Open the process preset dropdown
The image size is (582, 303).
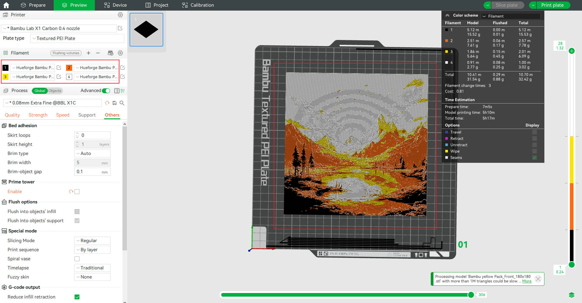coord(52,103)
